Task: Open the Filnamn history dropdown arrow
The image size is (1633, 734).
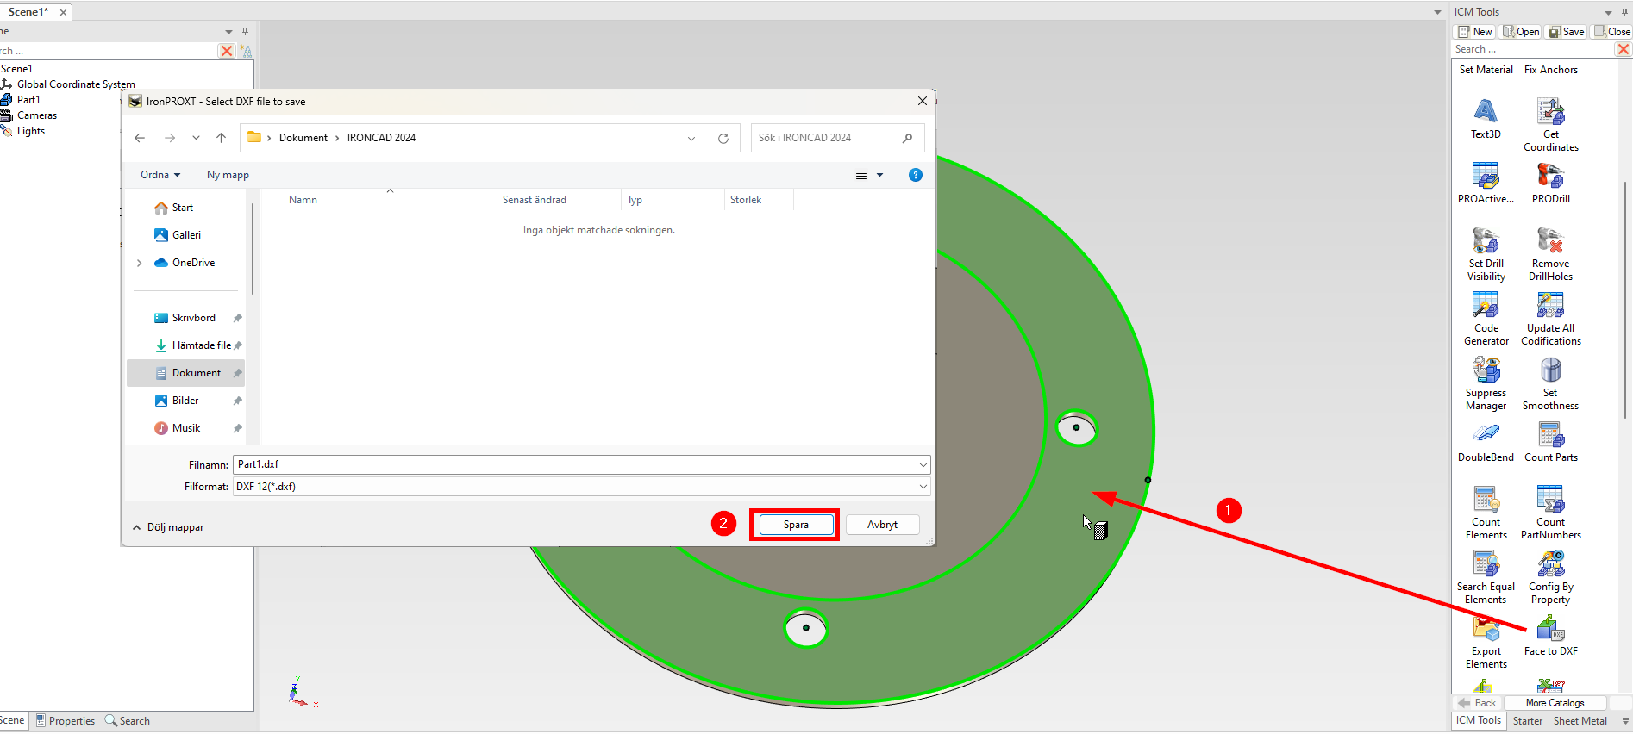Action: [923, 464]
